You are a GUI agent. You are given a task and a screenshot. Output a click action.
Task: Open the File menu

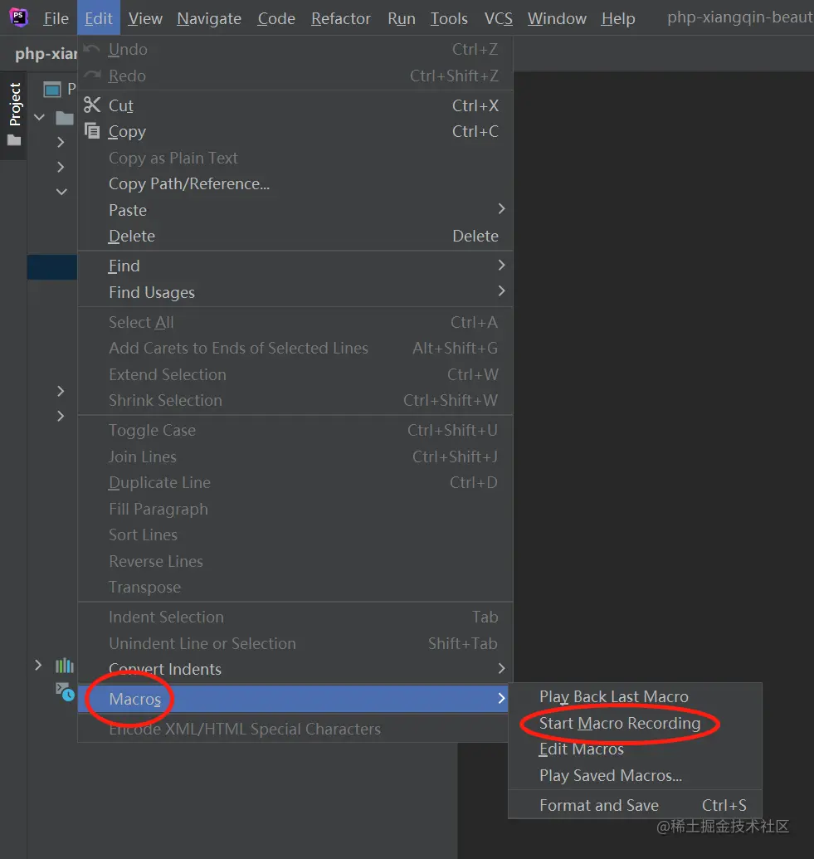56,18
